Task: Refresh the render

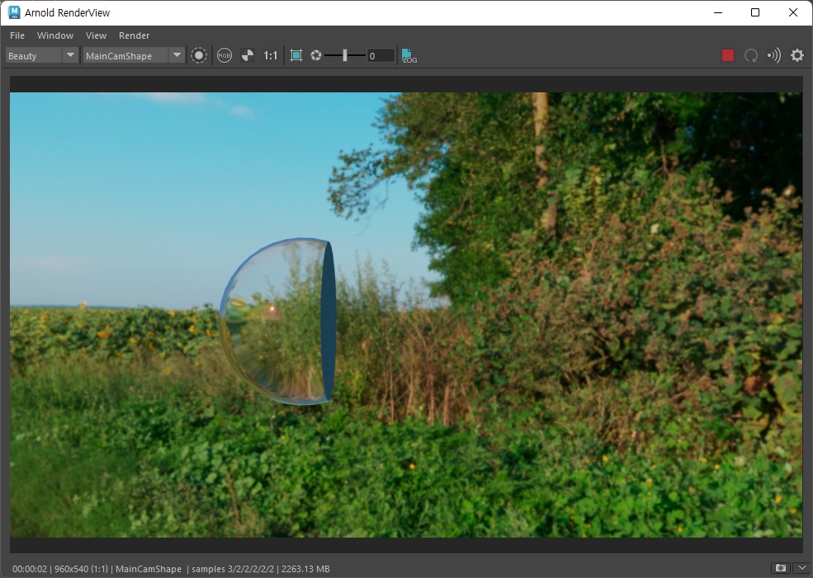Action: tap(751, 55)
